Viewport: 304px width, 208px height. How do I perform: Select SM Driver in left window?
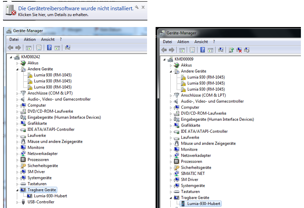36,172
